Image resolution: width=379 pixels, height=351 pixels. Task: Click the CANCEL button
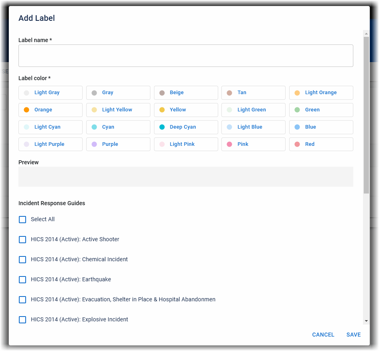point(323,335)
